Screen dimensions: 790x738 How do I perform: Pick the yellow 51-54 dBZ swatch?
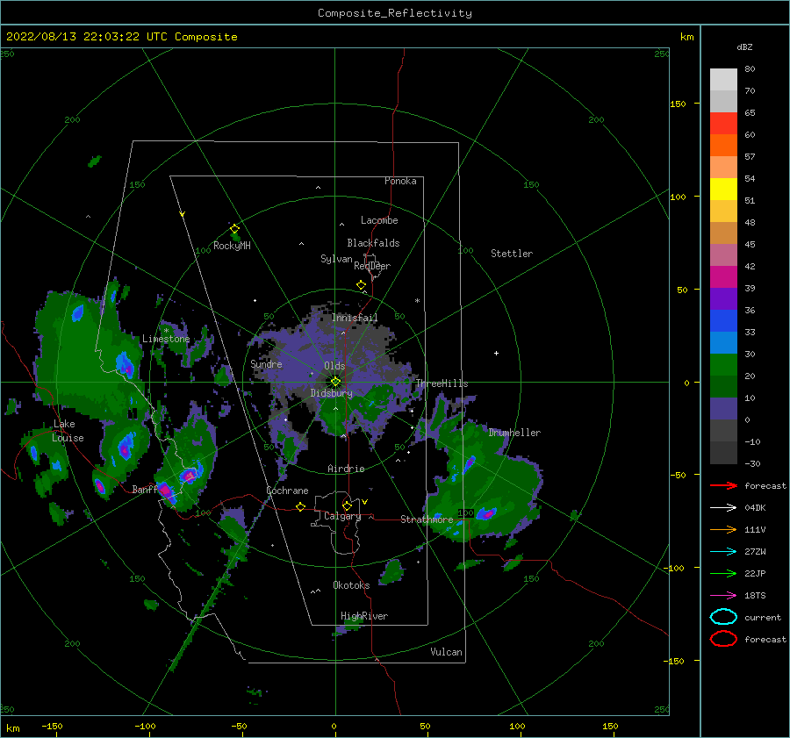point(723,189)
